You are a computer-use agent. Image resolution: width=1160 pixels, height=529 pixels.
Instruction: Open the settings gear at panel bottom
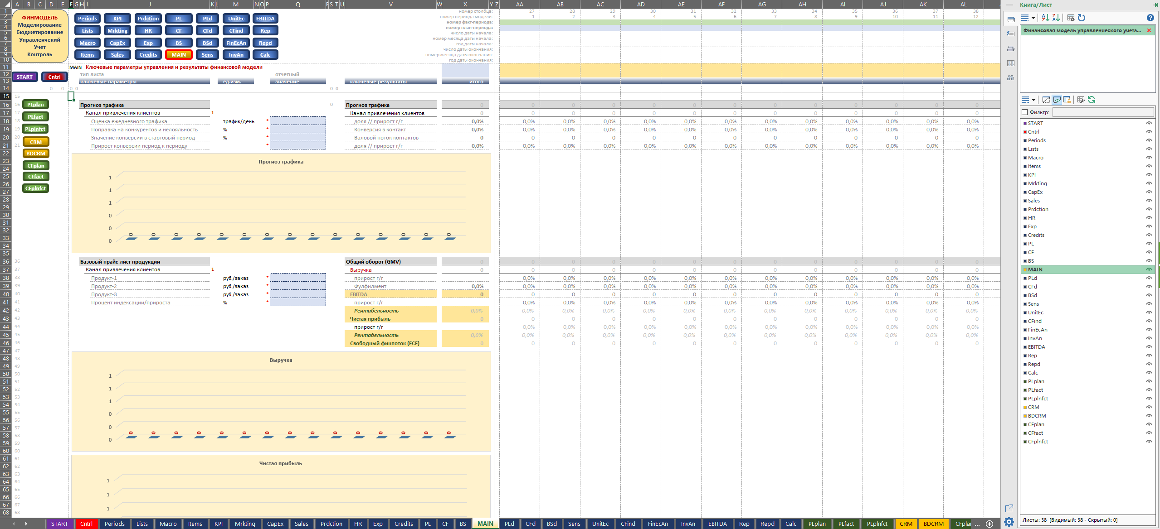coord(1009,522)
